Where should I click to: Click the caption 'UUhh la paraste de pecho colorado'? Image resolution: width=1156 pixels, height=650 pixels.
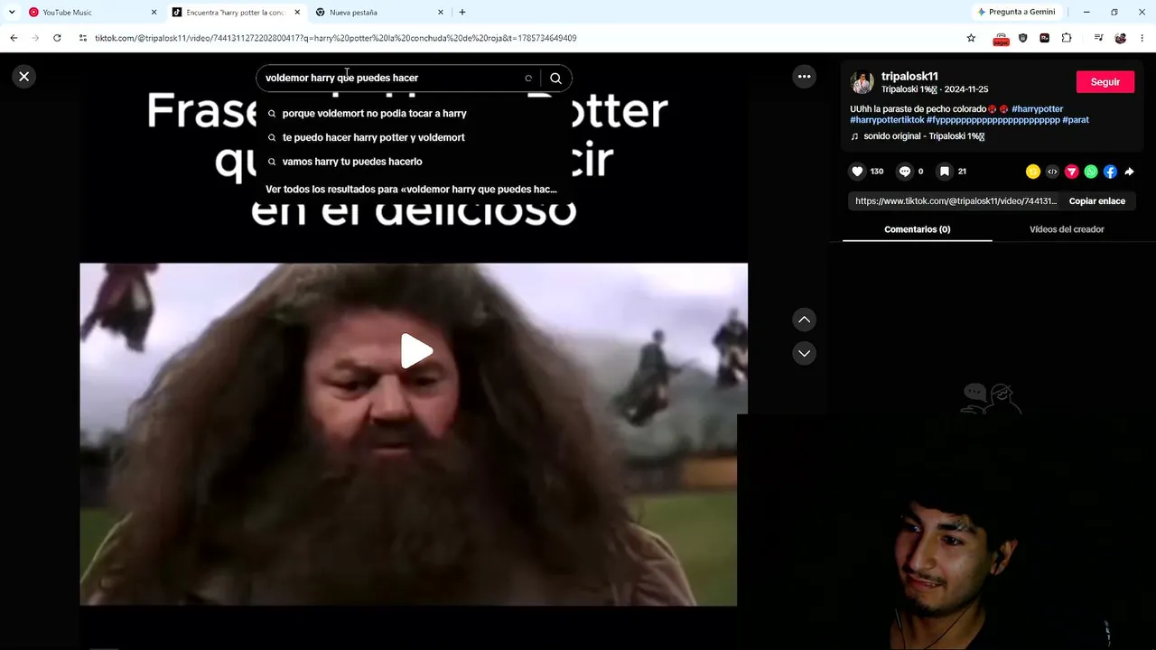(x=918, y=109)
